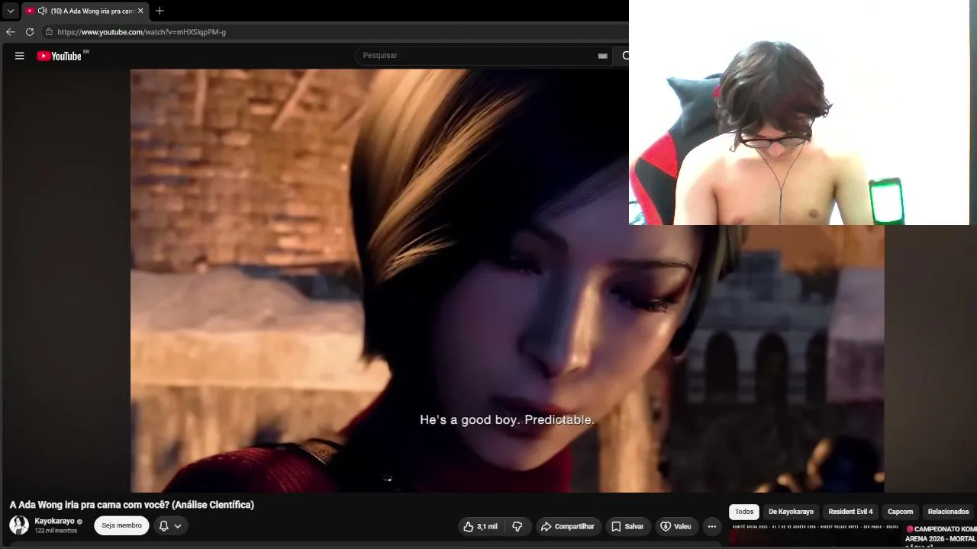Reload the current page

coord(30,32)
